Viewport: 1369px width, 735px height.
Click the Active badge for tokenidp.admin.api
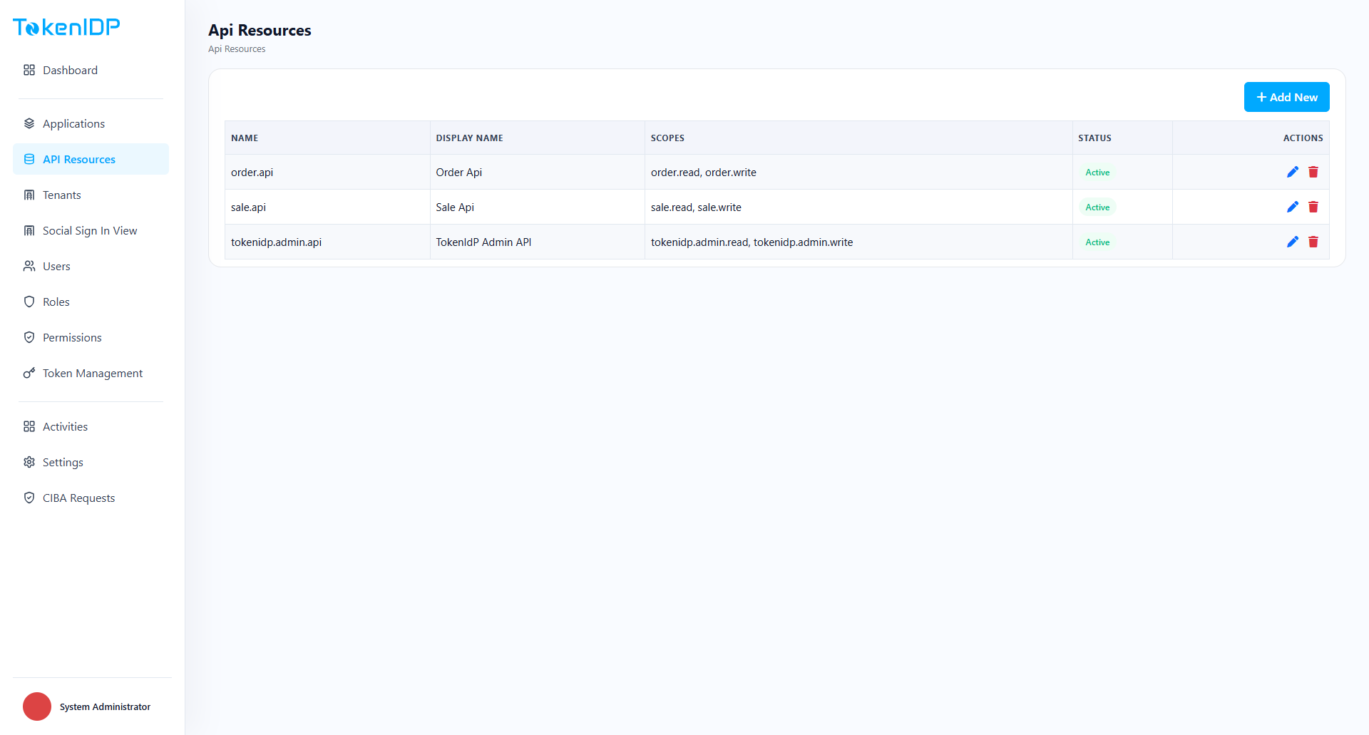pos(1097,242)
